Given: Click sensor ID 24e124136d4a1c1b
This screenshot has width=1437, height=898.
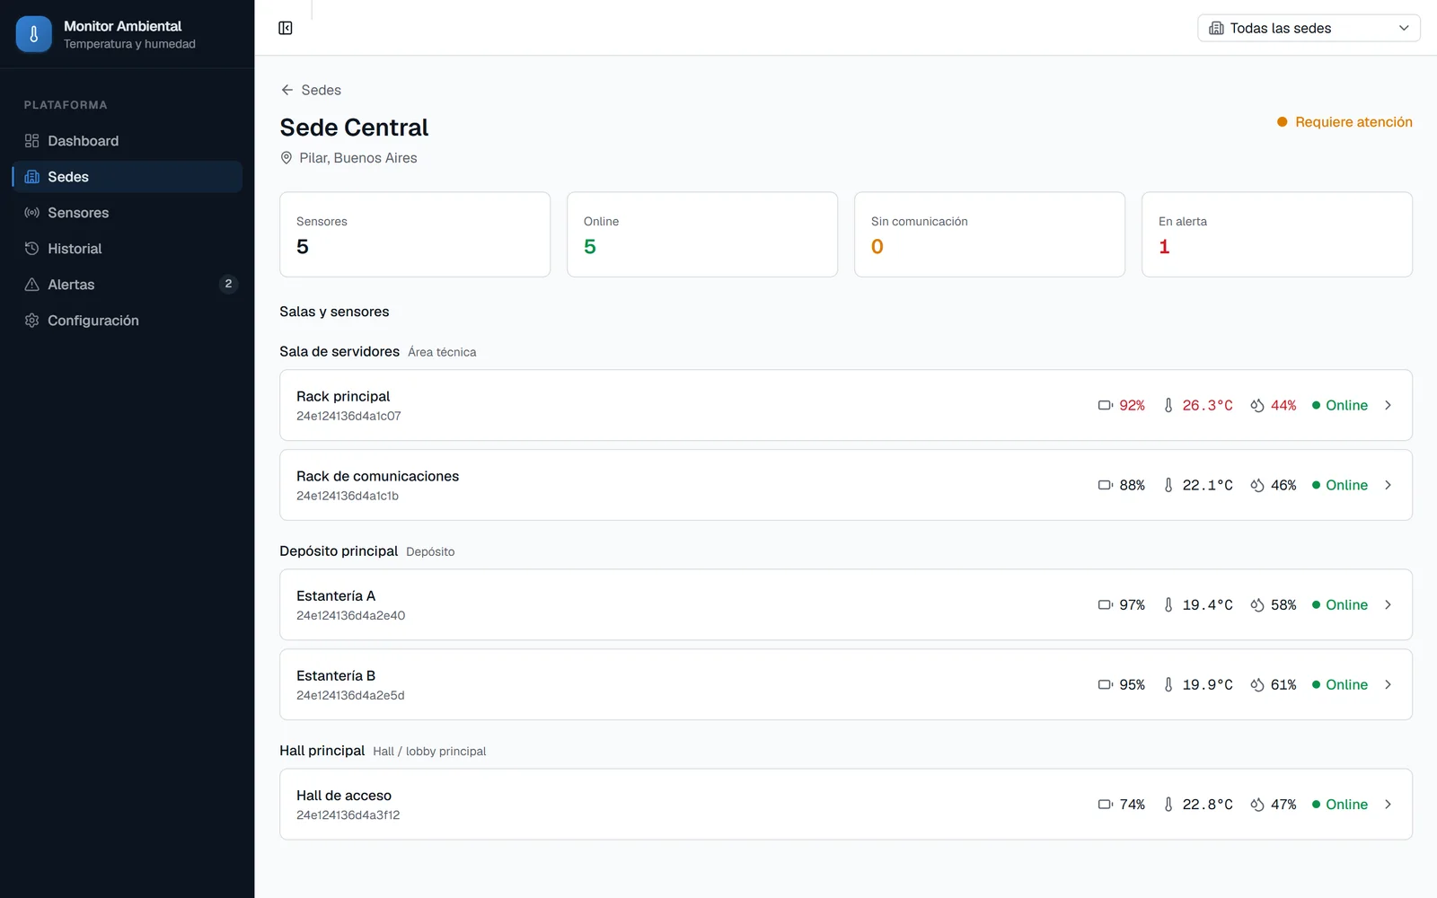Looking at the screenshot, I should tap(348, 496).
